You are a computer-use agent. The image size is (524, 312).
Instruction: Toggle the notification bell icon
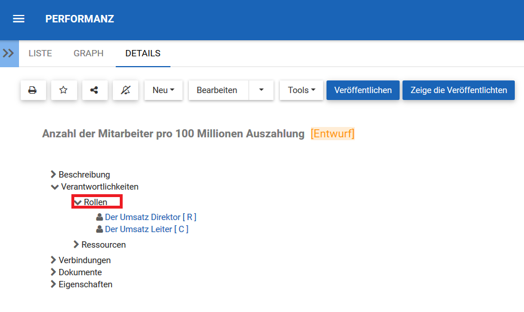126,90
